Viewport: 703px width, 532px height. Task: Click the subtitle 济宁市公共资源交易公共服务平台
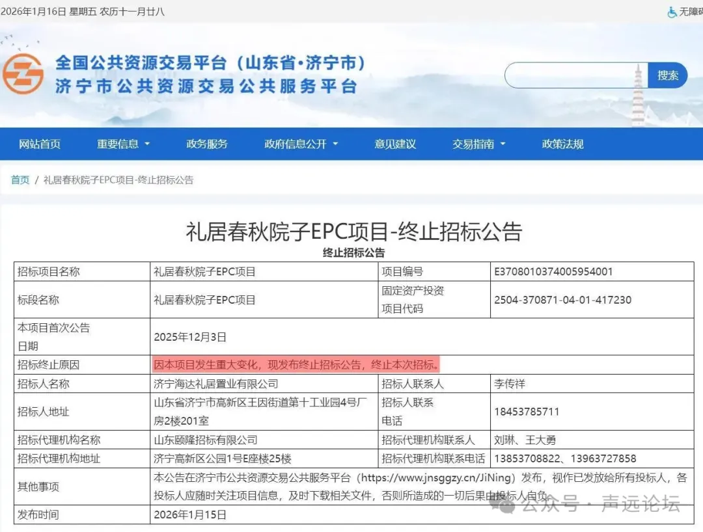tap(206, 86)
